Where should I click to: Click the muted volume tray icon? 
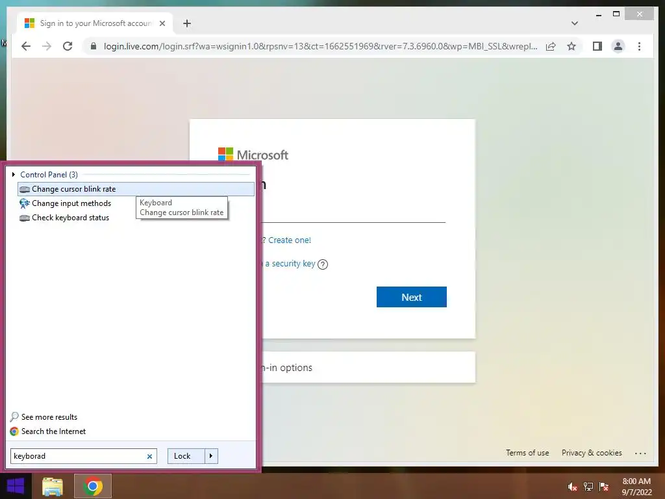click(573, 487)
